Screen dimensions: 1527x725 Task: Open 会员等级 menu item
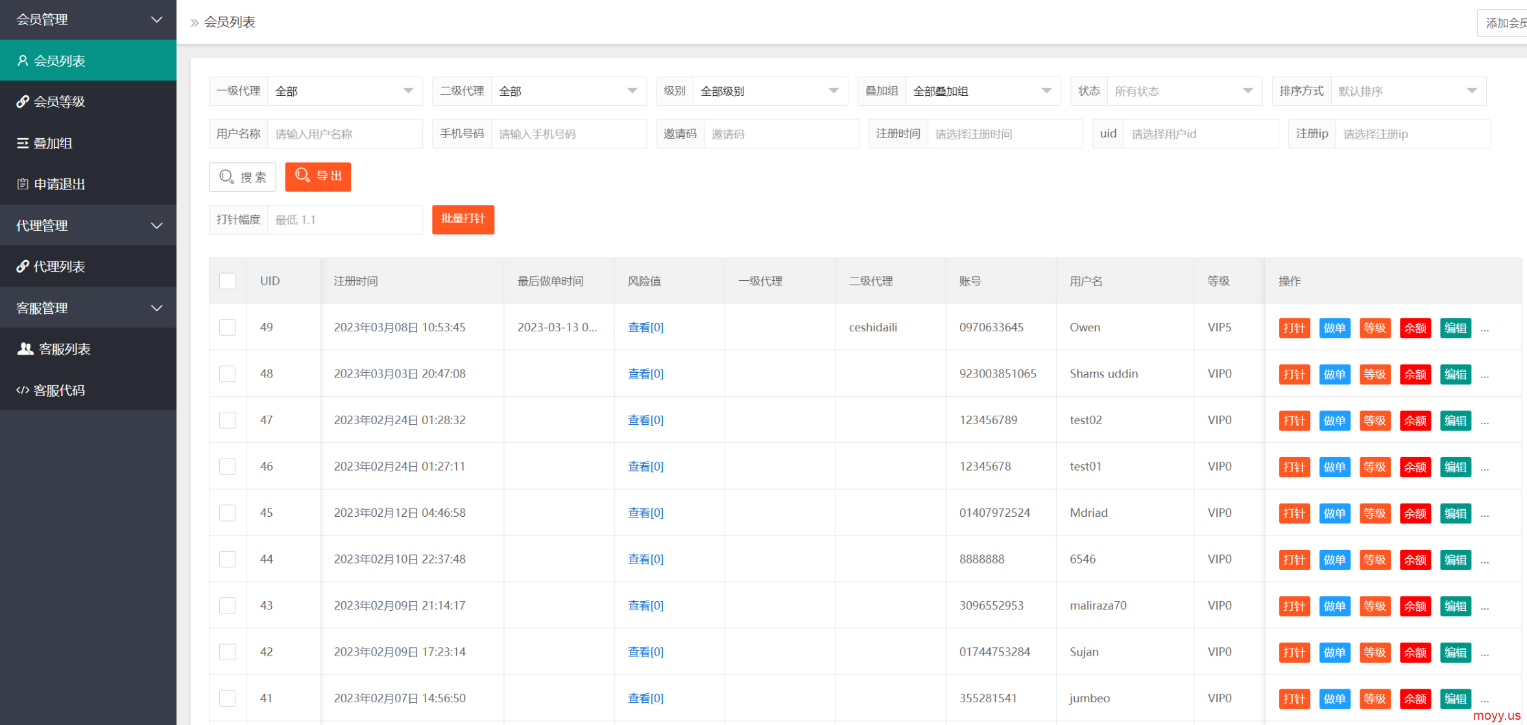point(88,102)
